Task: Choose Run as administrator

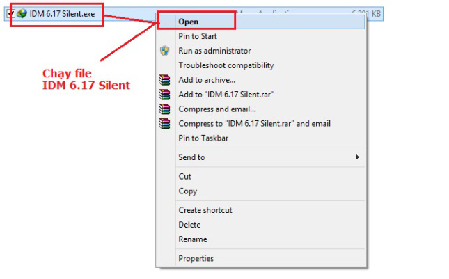Action: (x=214, y=51)
